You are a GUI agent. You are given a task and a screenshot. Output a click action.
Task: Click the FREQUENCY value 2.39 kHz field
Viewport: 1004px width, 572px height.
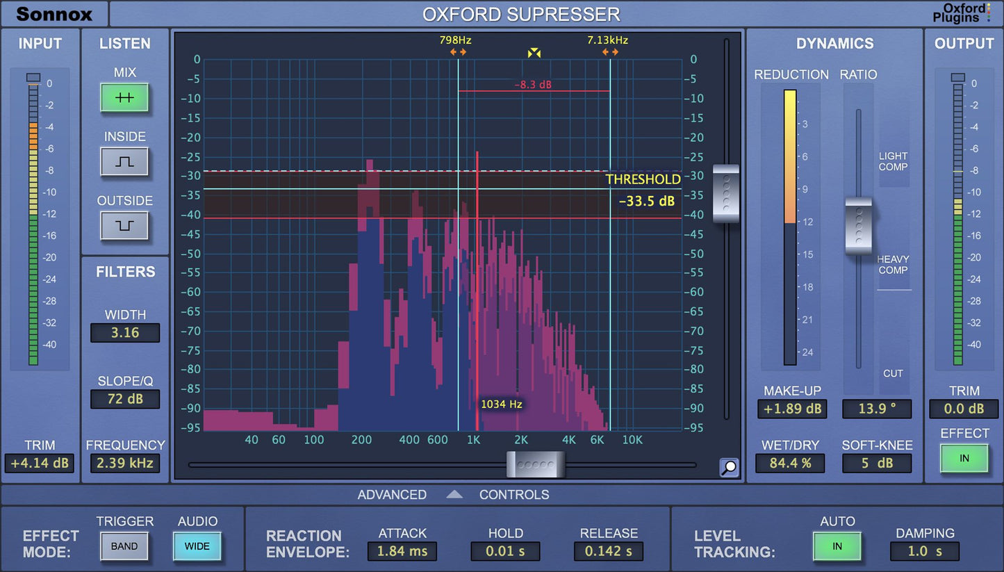125,463
